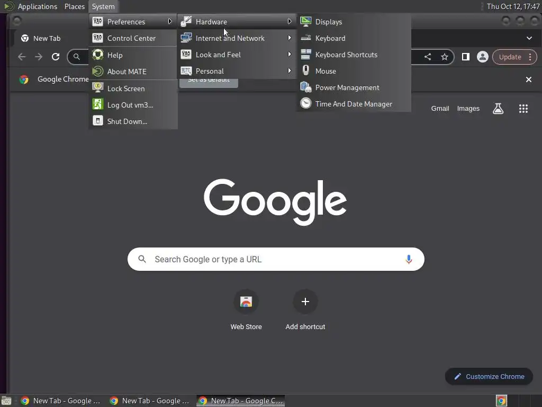Open the Chrome tab search chevron
Screen dimensions: 542x407
coord(529,38)
